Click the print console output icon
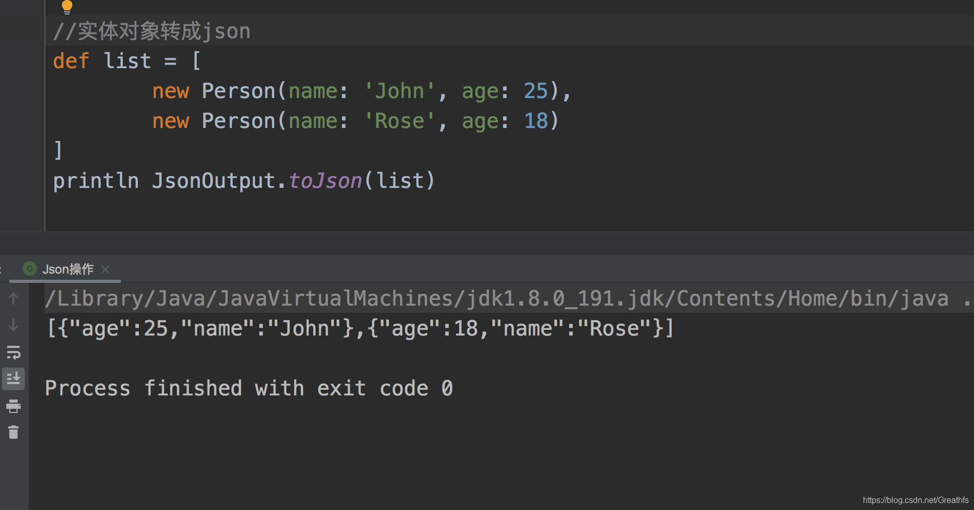Viewport: 974px width, 510px height. (13, 406)
